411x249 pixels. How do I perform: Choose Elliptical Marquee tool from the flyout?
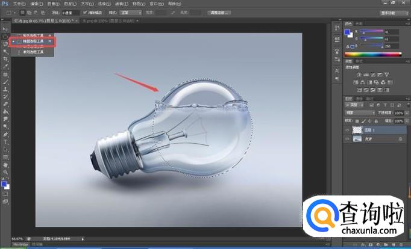[x=33, y=41]
